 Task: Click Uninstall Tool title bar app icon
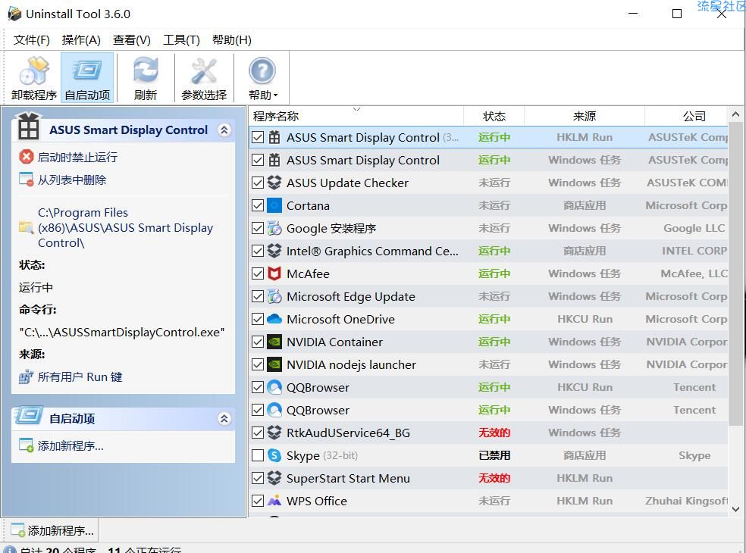pyautogui.click(x=14, y=14)
